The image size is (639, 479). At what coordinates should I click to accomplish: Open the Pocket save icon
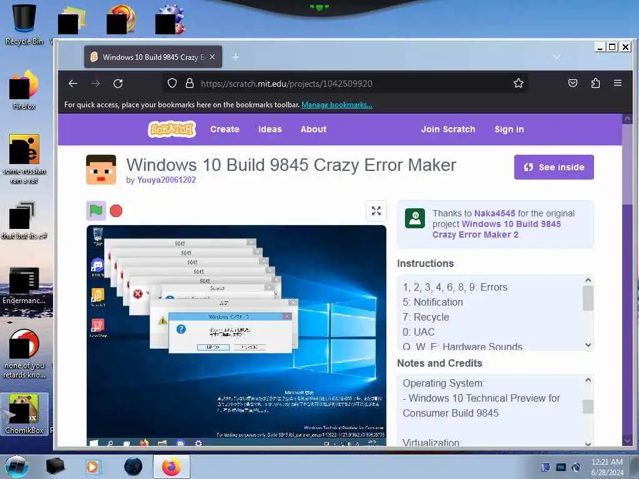pyautogui.click(x=573, y=84)
